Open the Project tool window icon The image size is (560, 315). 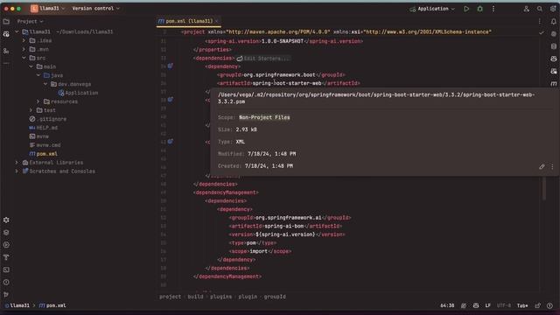click(x=6, y=21)
